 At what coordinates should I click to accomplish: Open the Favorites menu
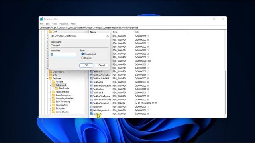(64, 24)
